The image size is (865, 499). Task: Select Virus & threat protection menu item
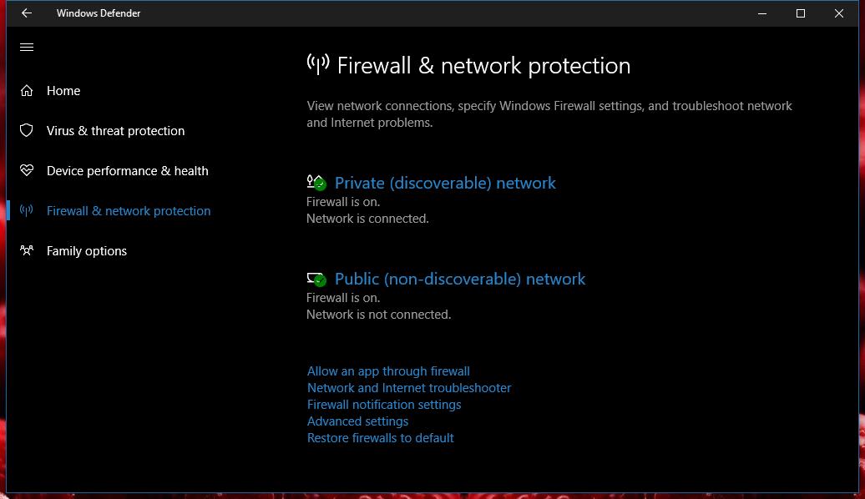tap(115, 131)
